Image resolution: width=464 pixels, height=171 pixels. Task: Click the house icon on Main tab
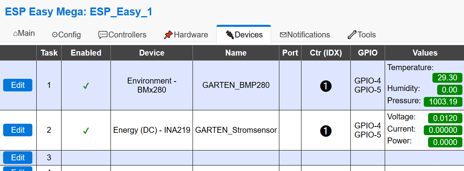point(15,34)
